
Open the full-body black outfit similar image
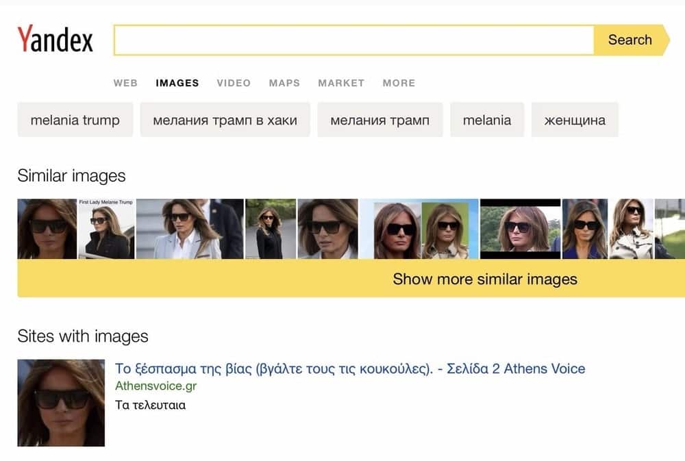point(271,229)
